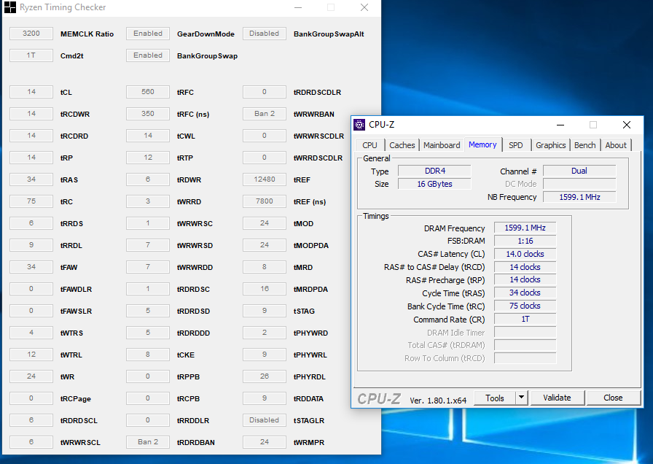Viewport: 653px width, 464px height.
Task: Click the BankGroupSwapAlt Disabled field
Action: pos(265,34)
